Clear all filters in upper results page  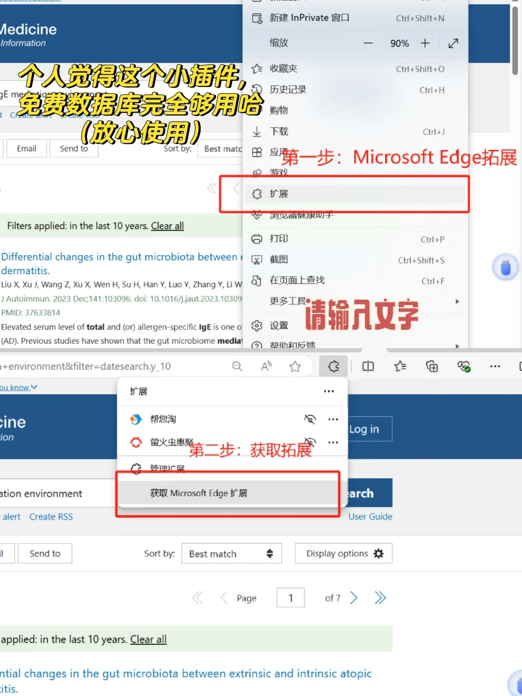point(167,226)
